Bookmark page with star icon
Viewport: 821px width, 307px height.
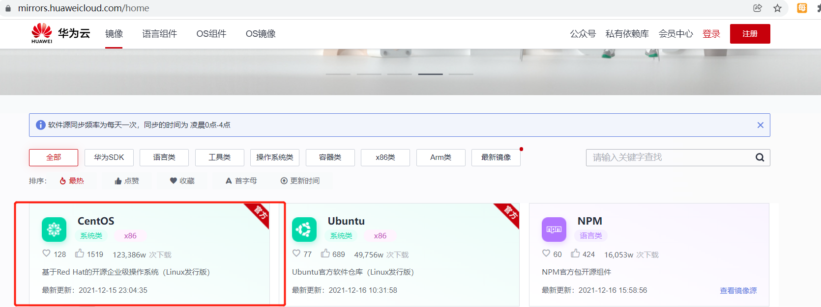click(777, 8)
